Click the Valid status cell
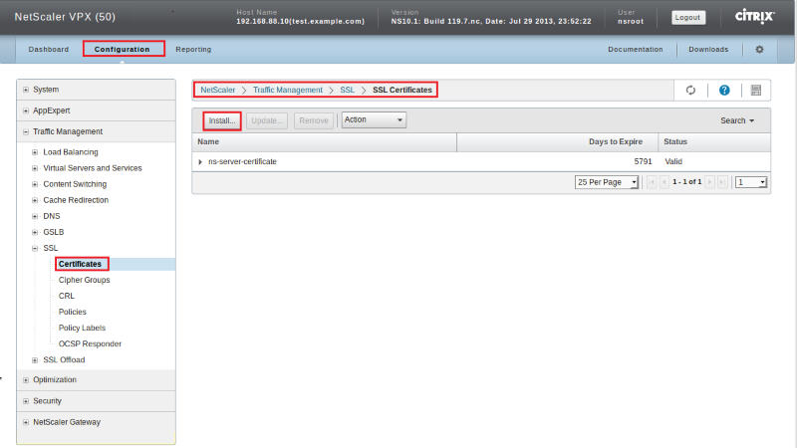The image size is (797, 448). [x=673, y=161]
